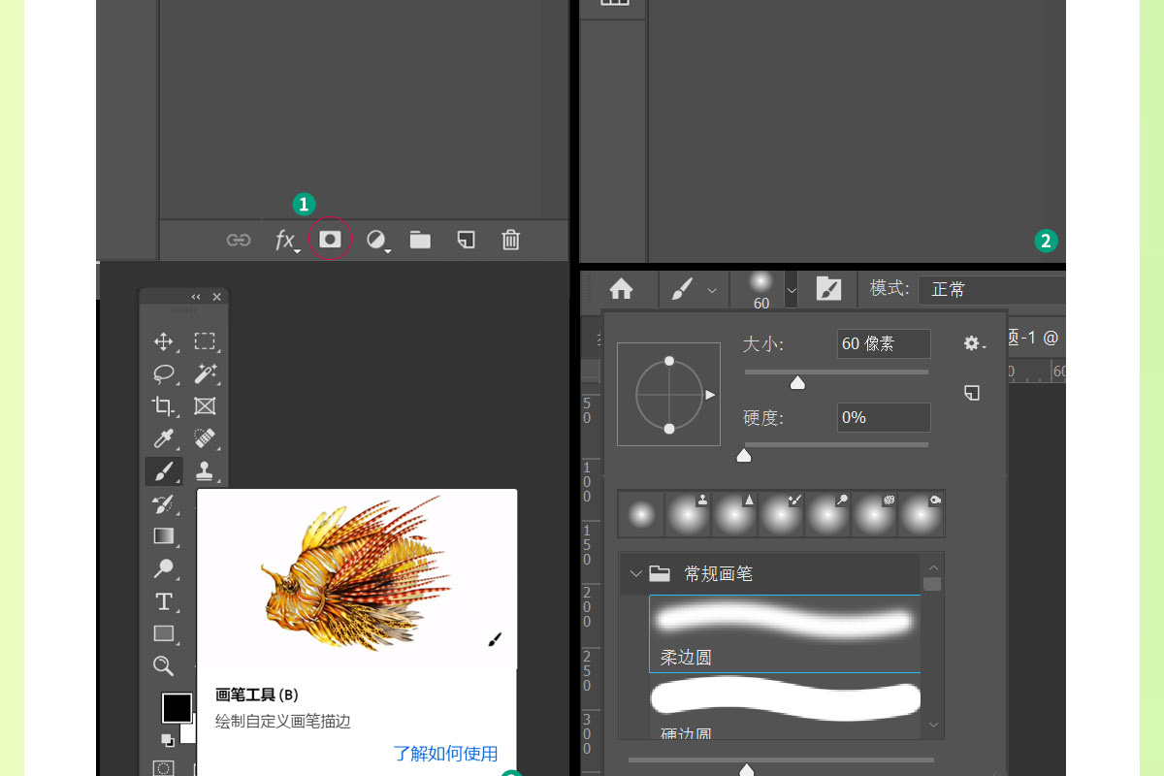Select the Crop tool
Image resolution: width=1164 pixels, height=776 pixels.
coord(163,406)
